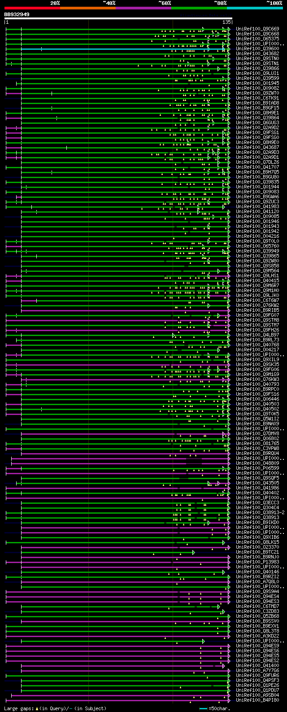Select the UniRef100_O81765 label
Viewport: 287px width, 712px height.
pyautogui.click(x=257, y=443)
